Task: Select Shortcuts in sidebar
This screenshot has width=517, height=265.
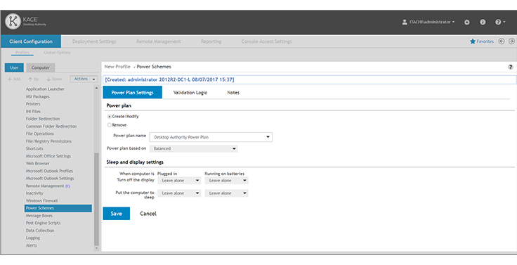Action: tap(34, 148)
